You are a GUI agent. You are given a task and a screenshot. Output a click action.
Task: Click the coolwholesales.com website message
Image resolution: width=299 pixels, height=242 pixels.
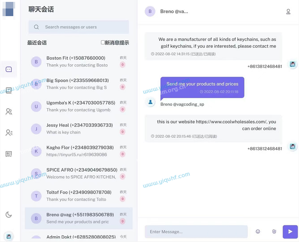213,129
